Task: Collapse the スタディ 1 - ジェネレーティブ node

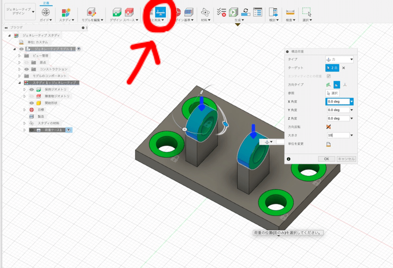Action: point(19,83)
